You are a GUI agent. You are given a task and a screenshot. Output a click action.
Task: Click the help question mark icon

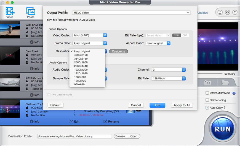click(235, 12)
